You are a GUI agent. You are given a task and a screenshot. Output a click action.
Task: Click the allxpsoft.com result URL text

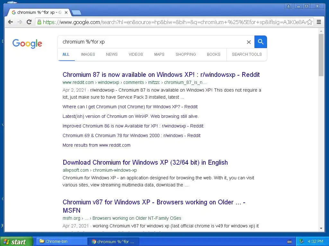pyautogui.click(x=100, y=170)
